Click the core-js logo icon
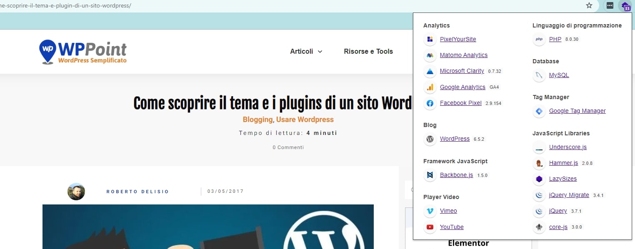Viewport: 635px width, 249px height. click(x=539, y=227)
